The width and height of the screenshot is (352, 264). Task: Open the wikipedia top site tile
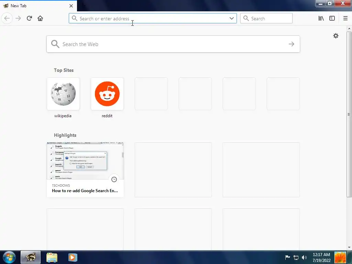(63, 94)
